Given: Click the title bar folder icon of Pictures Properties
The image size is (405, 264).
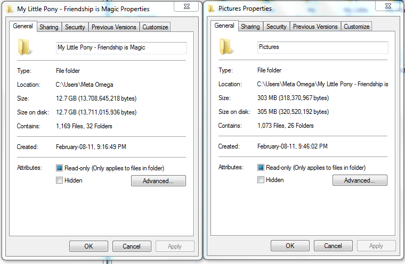Looking at the screenshot, I should point(212,9).
